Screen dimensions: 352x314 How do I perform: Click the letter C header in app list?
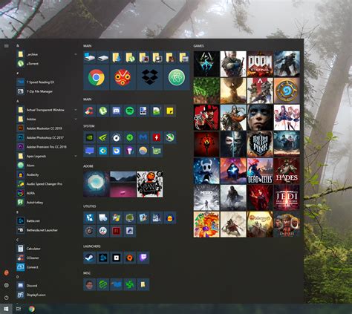[x=18, y=240]
